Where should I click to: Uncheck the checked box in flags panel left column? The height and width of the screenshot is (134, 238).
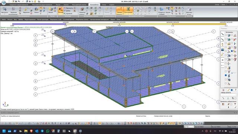[x=226, y=75]
